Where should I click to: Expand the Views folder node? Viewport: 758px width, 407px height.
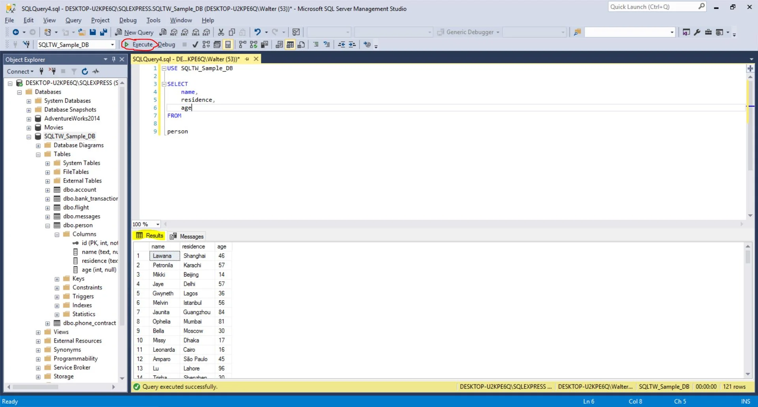pos(38,332)
